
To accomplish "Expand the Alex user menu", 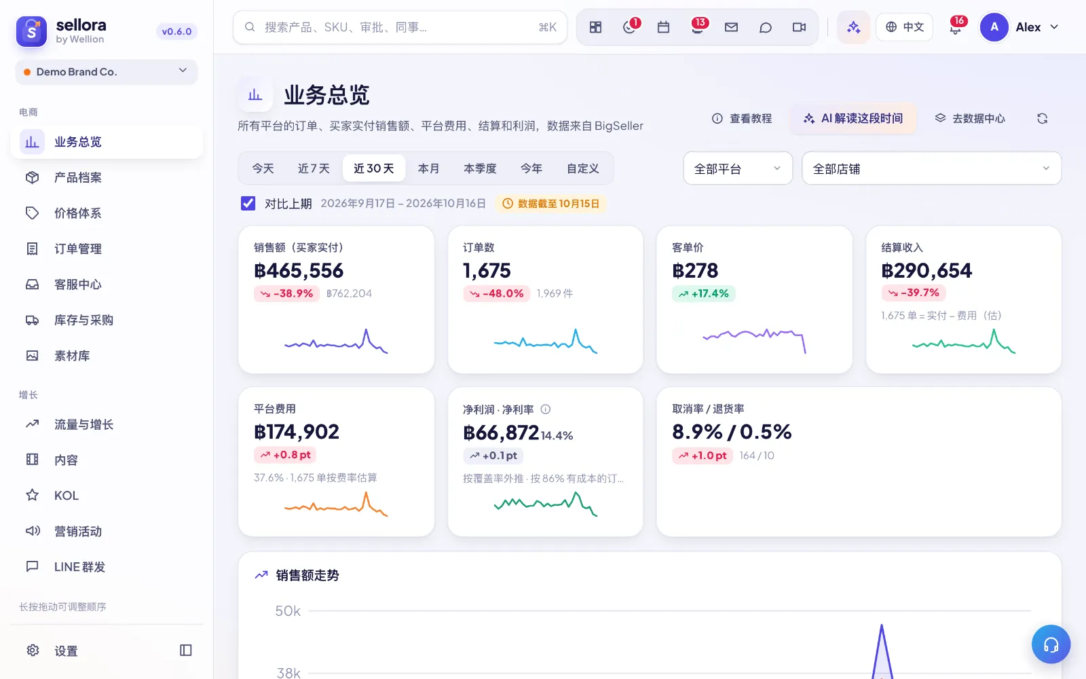I will (1019, 27).
